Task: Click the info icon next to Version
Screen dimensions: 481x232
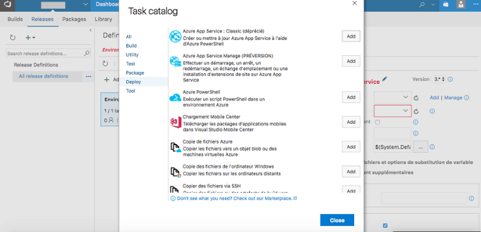Action: coord(450,79)
